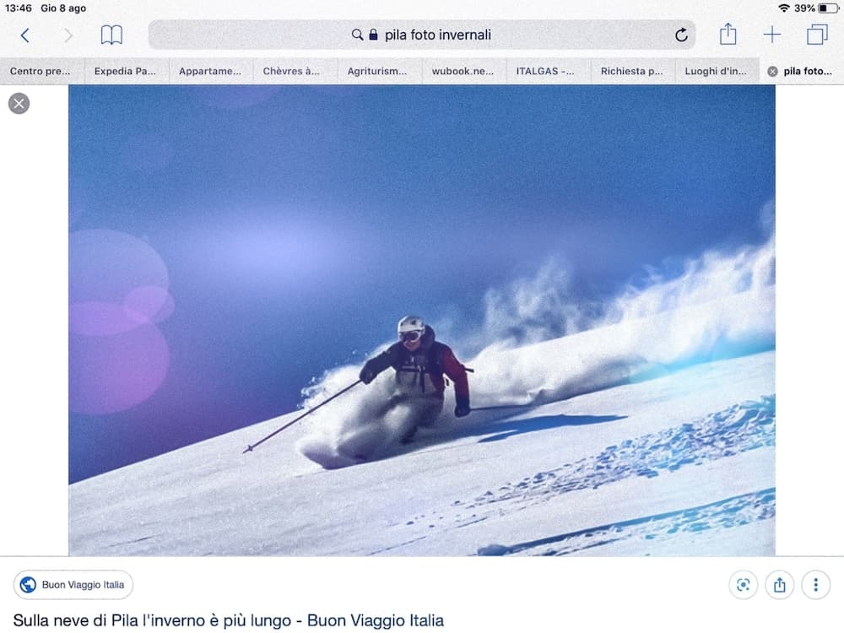Close the pila foto tab

772,71
